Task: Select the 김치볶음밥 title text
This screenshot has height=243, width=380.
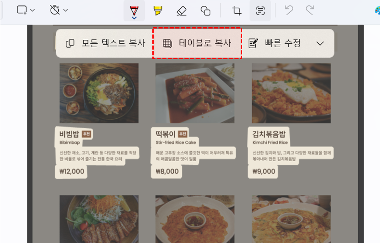Action: pos(269,134)
